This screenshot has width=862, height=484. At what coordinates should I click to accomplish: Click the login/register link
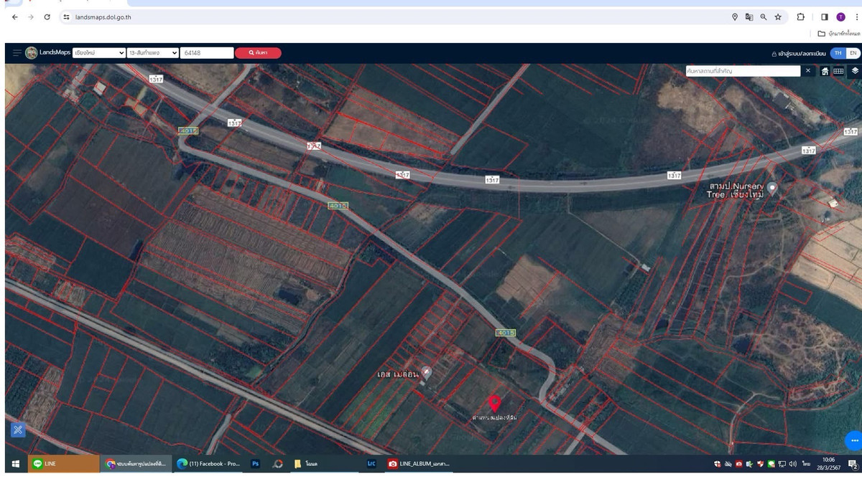coord(798,54)
